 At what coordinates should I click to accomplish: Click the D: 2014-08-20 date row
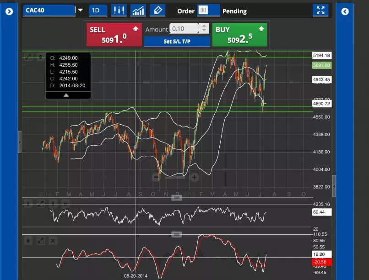point(68,85)
